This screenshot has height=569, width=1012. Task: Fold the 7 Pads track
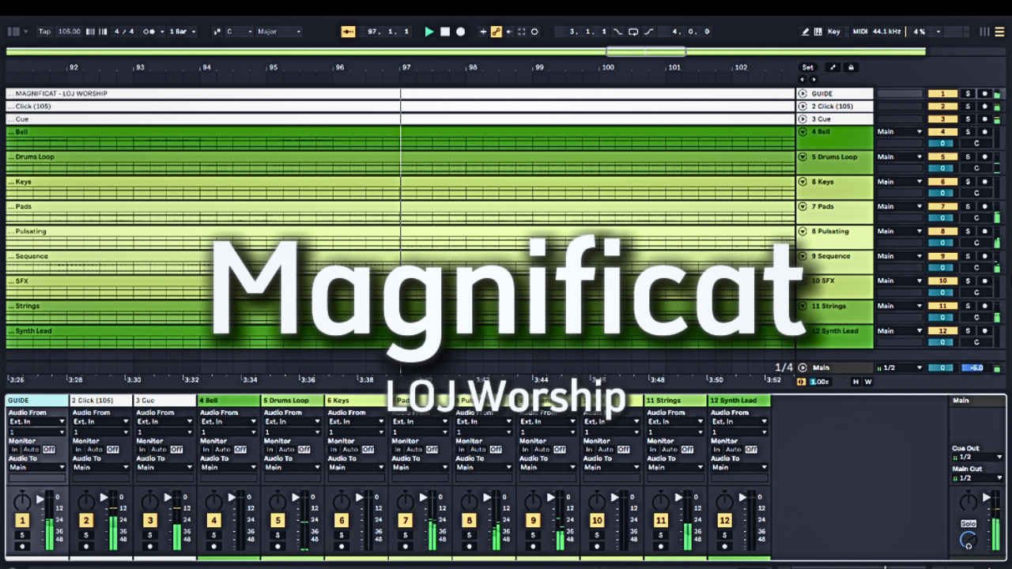tap(802, 206)
